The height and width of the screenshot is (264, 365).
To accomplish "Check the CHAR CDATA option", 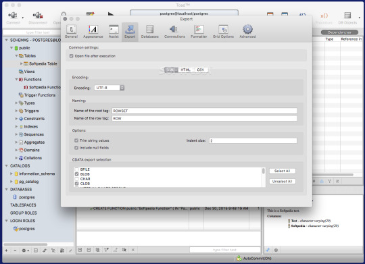I will pyautogui.click(x=76, y=179).
